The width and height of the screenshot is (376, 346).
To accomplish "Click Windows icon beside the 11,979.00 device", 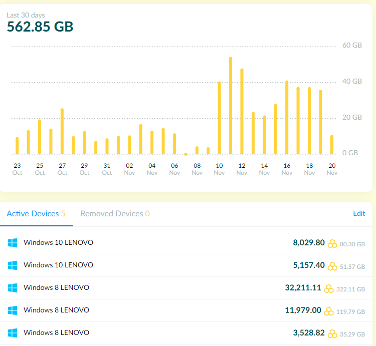I will (x=13, y=310).
